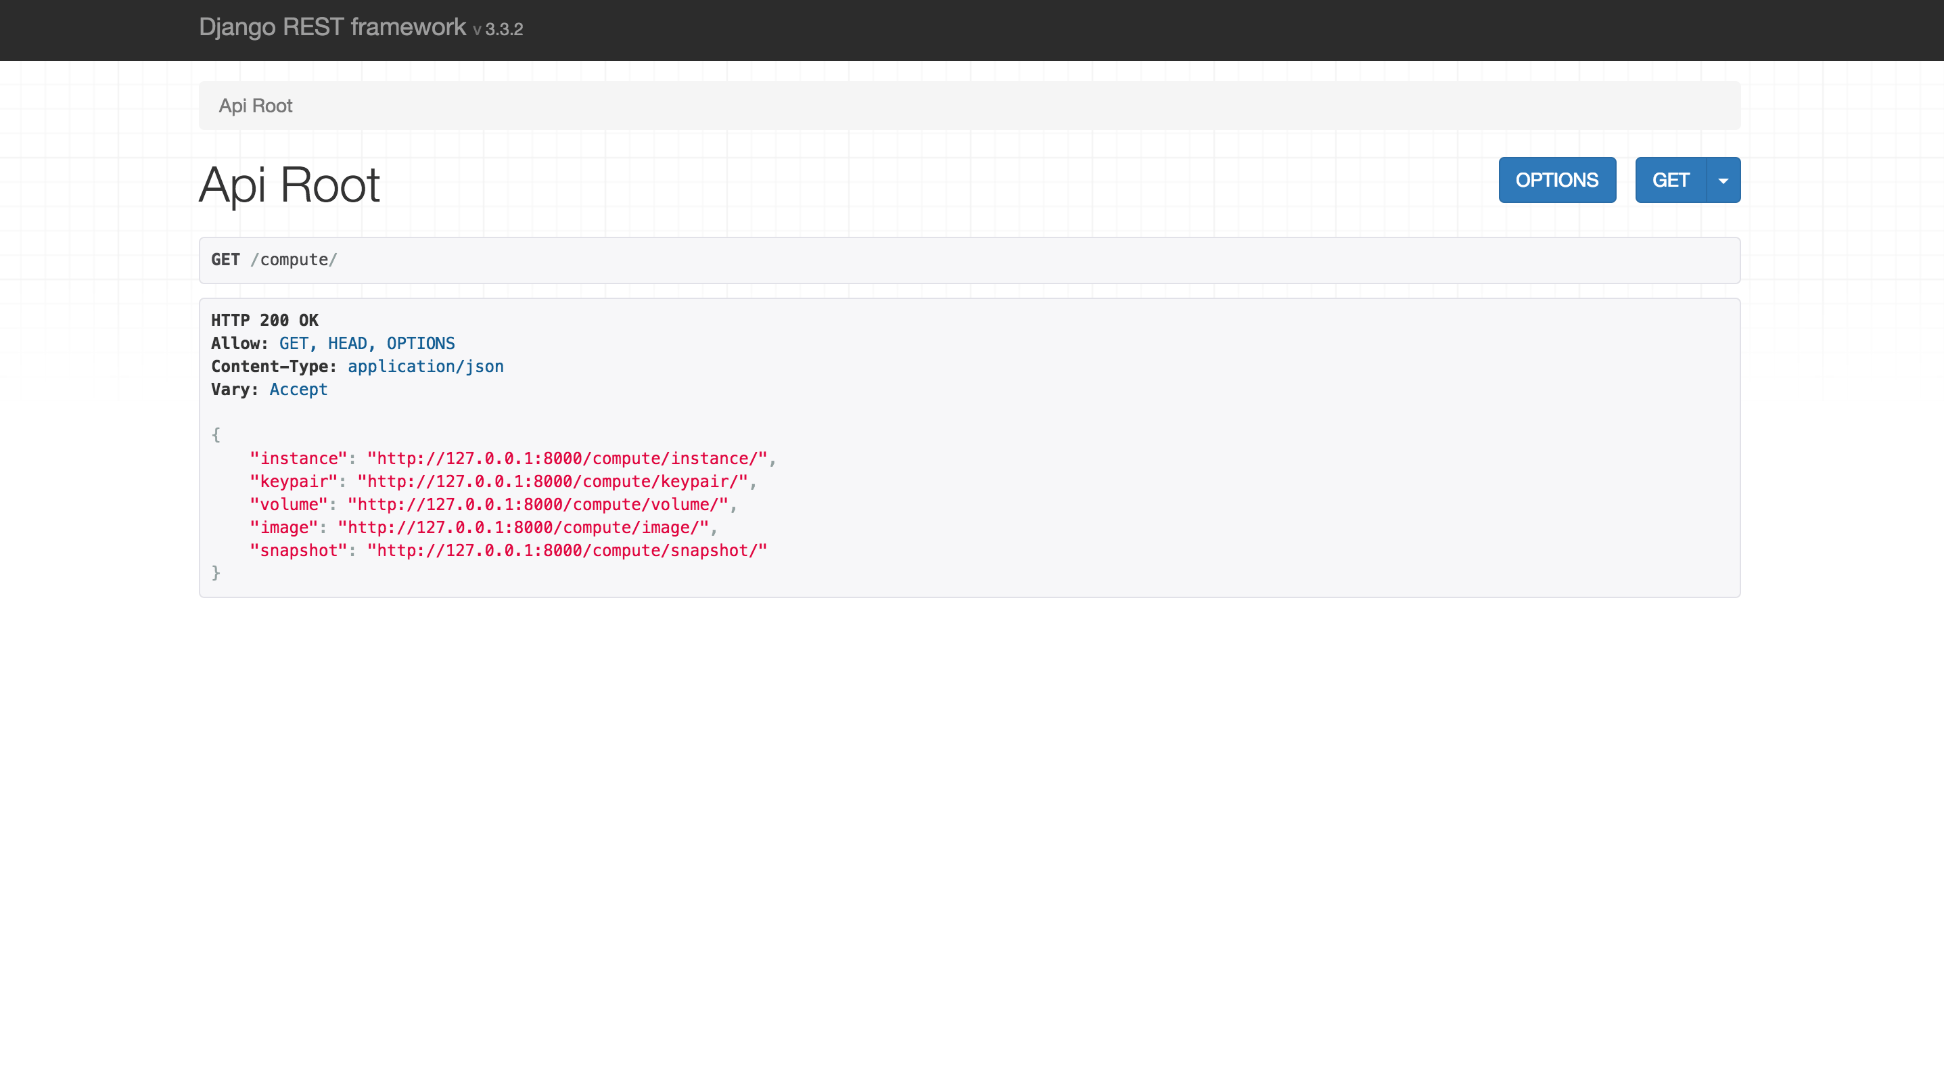This screenshot has height=1073, width=1944.
Task: Select the Api Root breadcrumb entry
Action: [x=255, y=105]
